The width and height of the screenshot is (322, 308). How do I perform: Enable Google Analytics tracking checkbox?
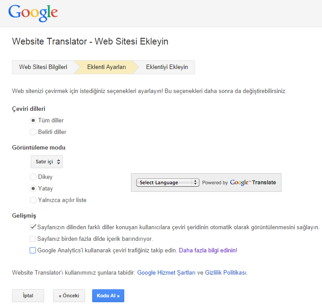point(33,250)
